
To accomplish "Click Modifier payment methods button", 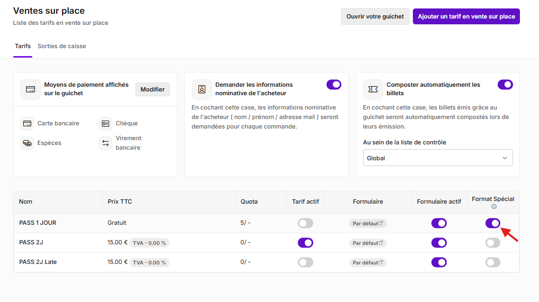I will [152, 89].
